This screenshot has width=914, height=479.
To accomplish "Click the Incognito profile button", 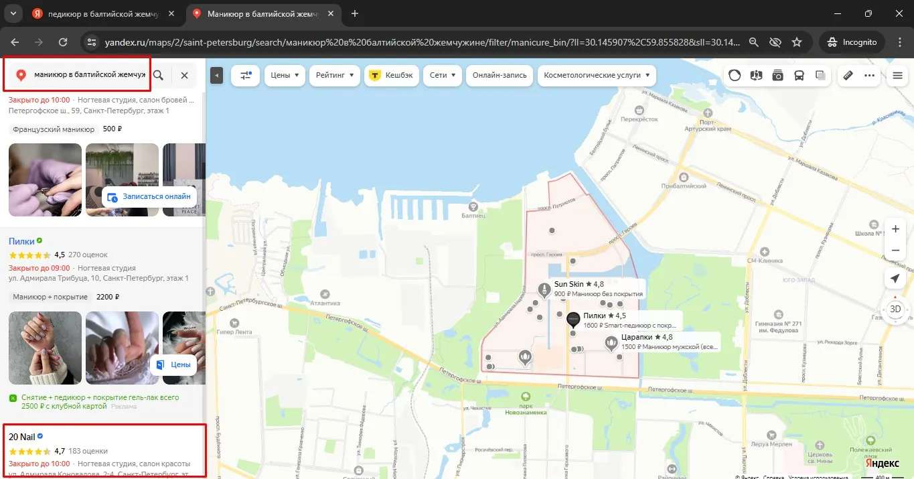I will point(852,42).
